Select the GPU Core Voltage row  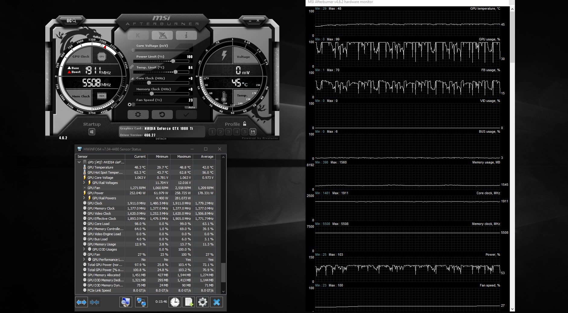point(145,178)
